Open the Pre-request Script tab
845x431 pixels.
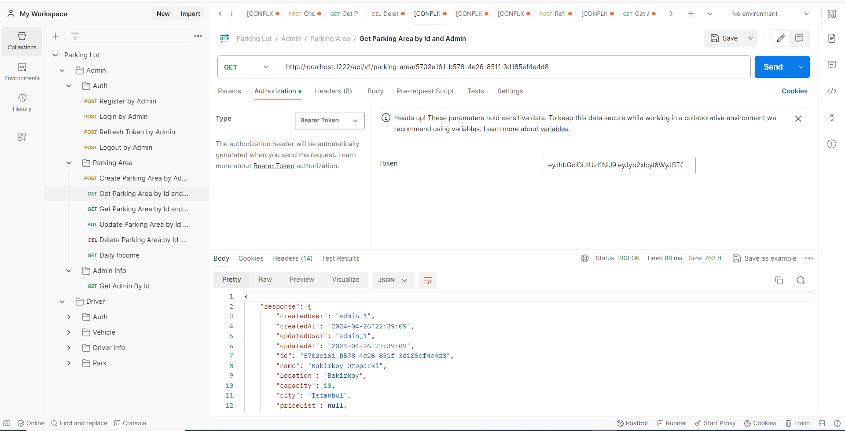425,91
